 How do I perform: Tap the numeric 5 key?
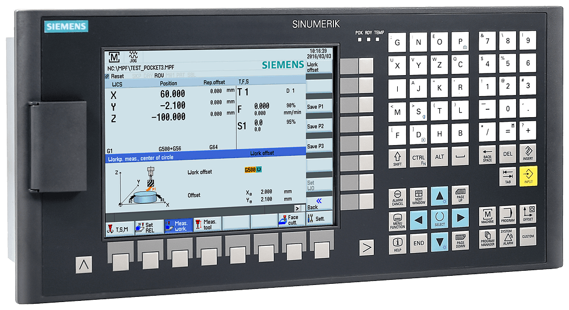pyautogui.click(x=508, y=64)
